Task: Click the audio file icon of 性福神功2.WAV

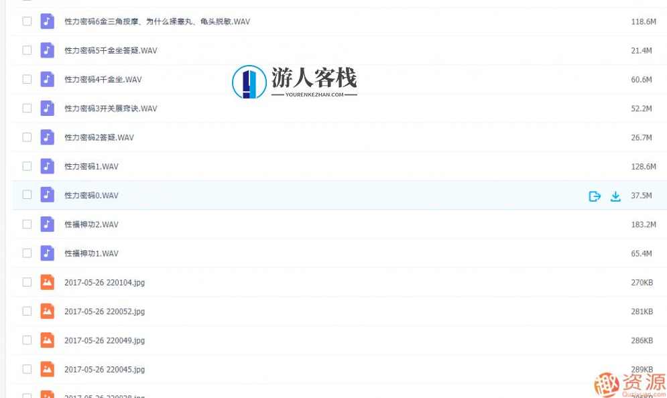Action: (x=46, y=224)
